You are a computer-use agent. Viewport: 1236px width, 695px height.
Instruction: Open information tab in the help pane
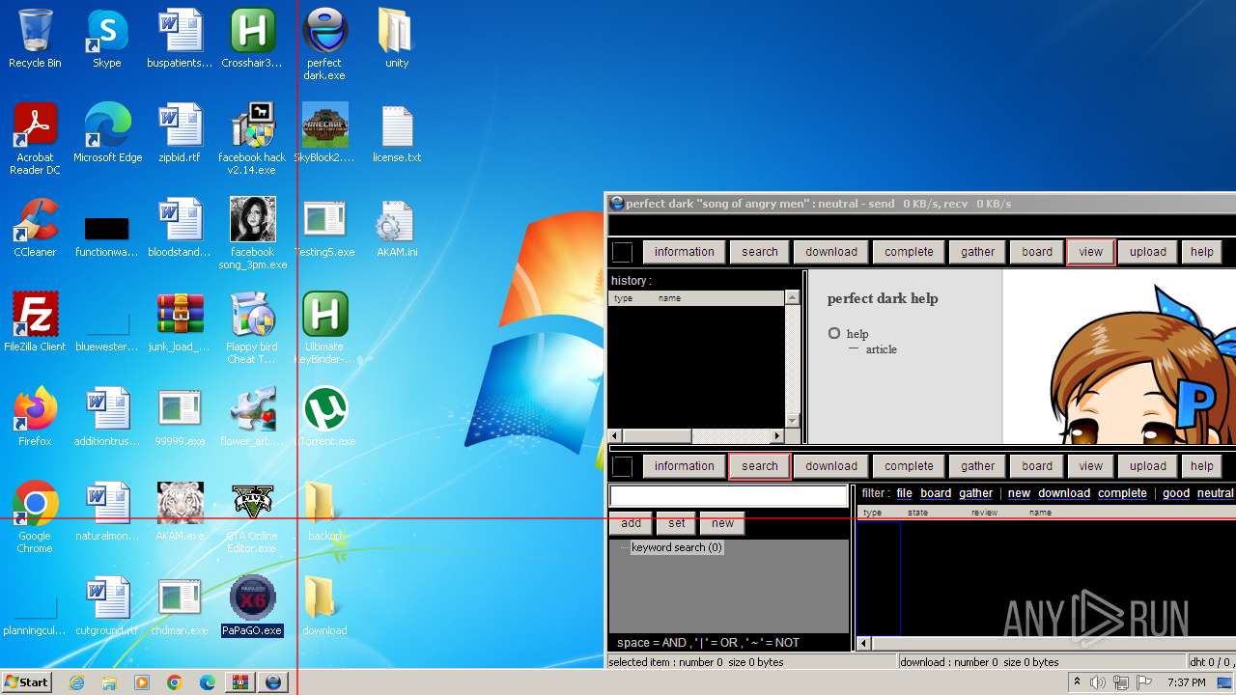click(x=684, y=252)
